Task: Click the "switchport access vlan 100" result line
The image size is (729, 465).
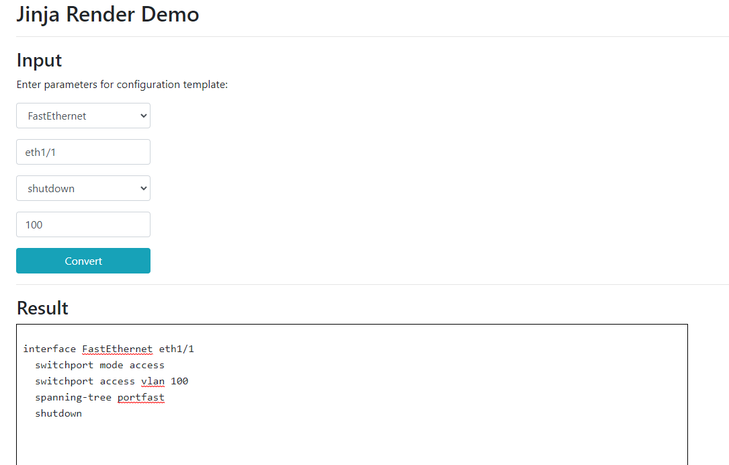Action: click(112, 381)
